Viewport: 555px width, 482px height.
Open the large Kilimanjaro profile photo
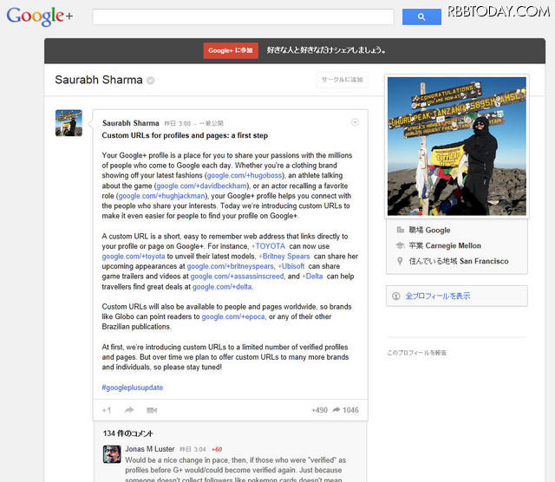[457, 147]
